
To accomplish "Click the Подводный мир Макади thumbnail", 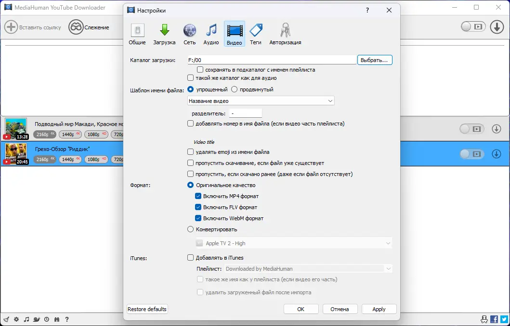I will pyautogui.click(x=16, y=129).
